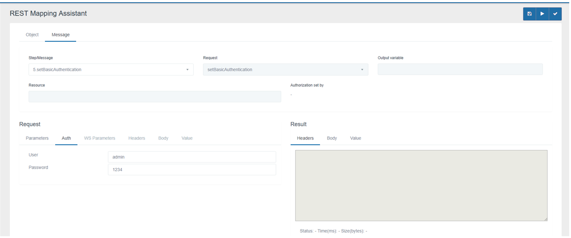This screenshot has width=571, height=238.
Task: Switch to request Headers tab
Action: tap(137, 138)
